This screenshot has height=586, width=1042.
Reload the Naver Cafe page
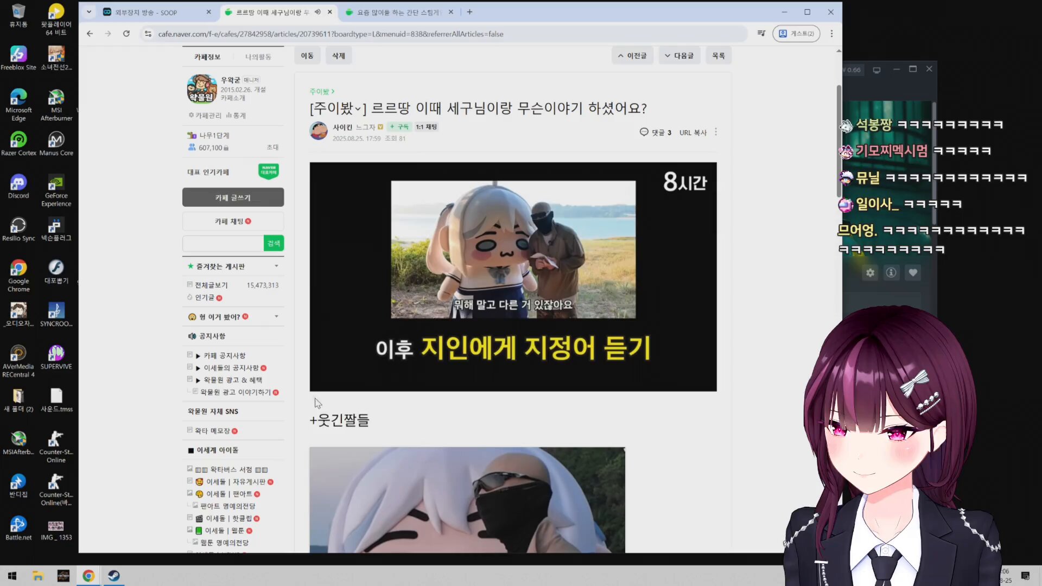coord(126,34)
